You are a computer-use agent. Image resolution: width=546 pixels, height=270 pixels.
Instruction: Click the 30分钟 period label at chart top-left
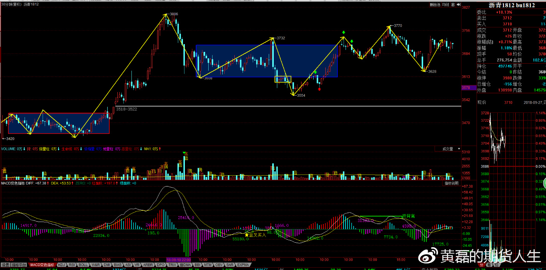point(11,5)
